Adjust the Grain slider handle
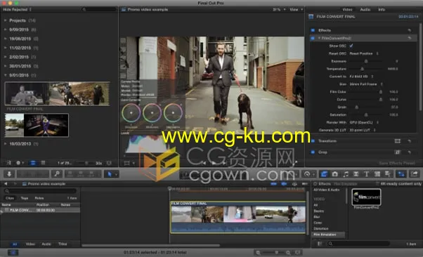 (x=356, y=107)
